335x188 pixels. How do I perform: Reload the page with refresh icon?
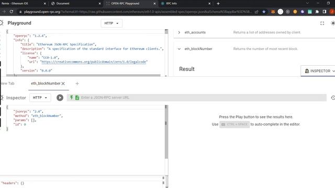pos(12,11)
